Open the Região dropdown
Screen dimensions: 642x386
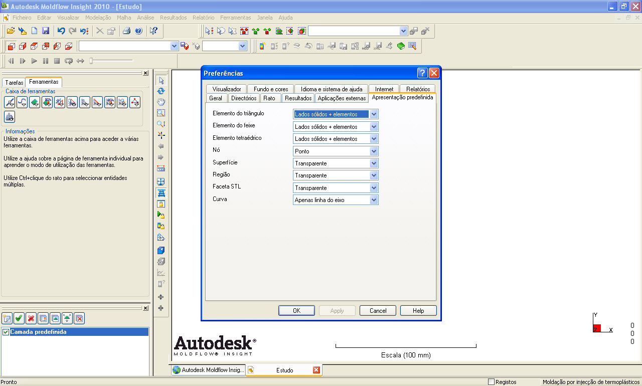click(x=374, y=175)
